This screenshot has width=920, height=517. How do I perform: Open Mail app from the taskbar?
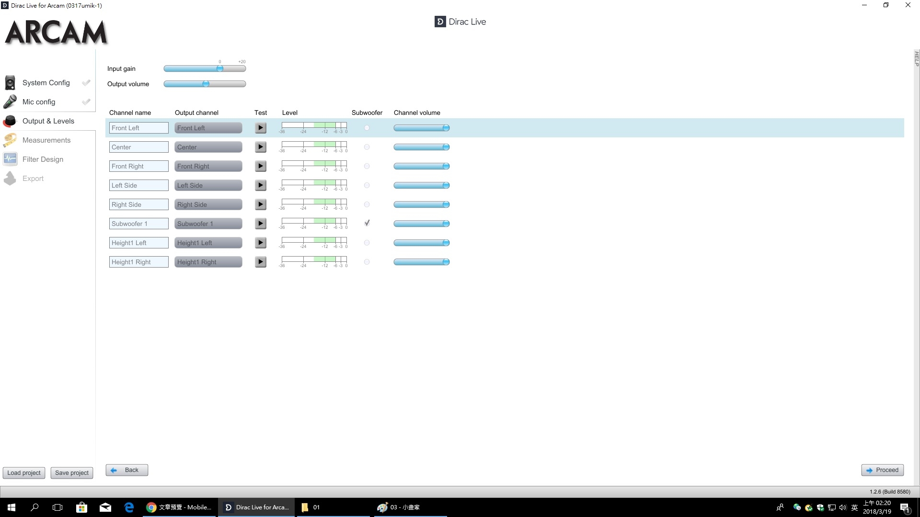[x=105, y=507]
